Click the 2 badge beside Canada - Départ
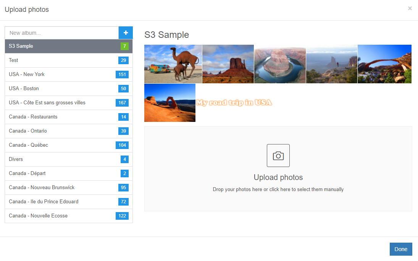 (x=124, y=173)
